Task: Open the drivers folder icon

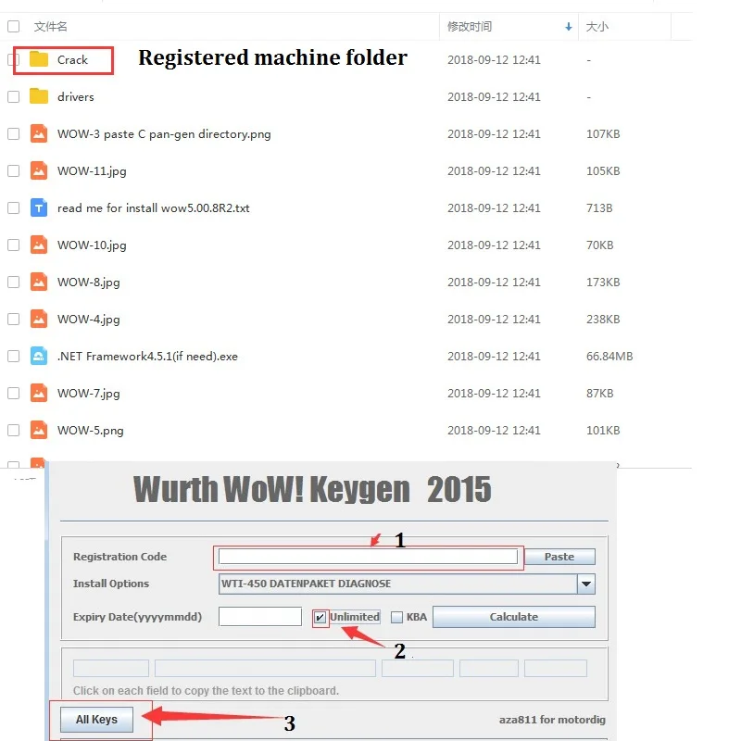Action: pos(39,96)
